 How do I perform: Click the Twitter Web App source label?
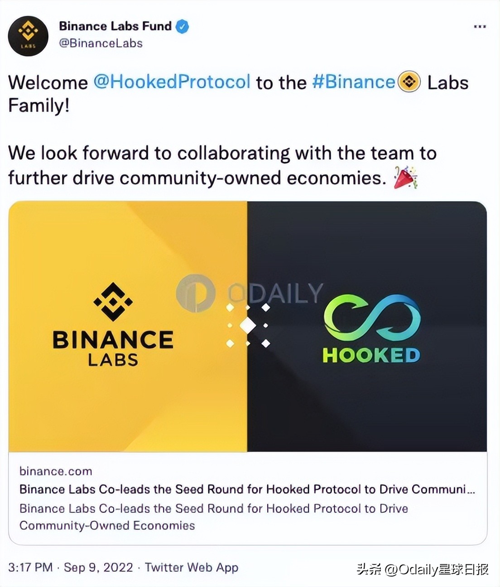pos(192,568)
